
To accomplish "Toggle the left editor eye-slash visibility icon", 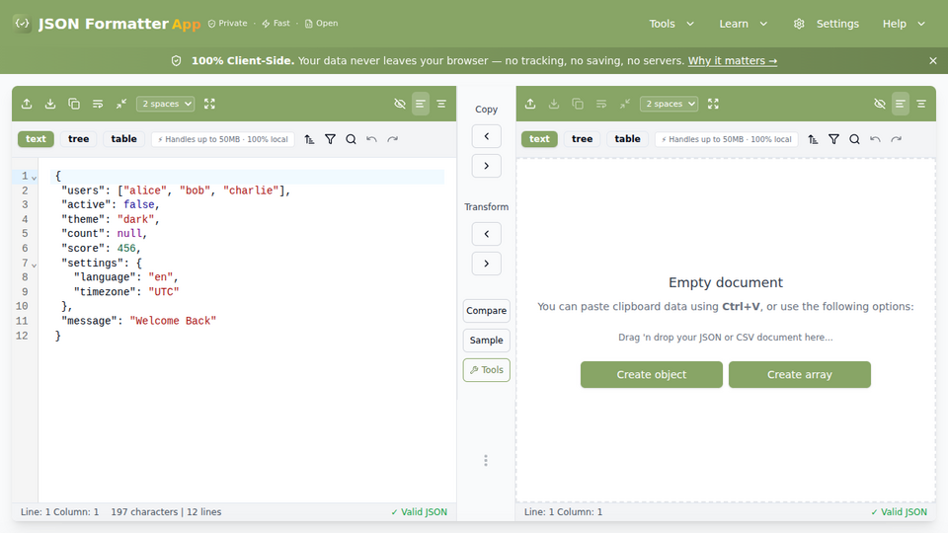I will click(400, 104).
